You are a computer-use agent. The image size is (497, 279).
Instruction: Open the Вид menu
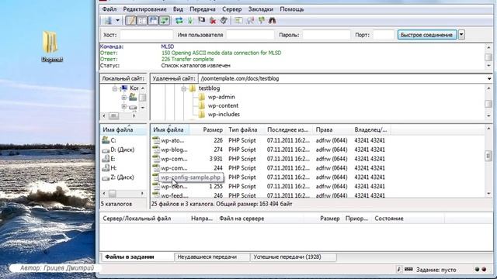click(178, 9)
